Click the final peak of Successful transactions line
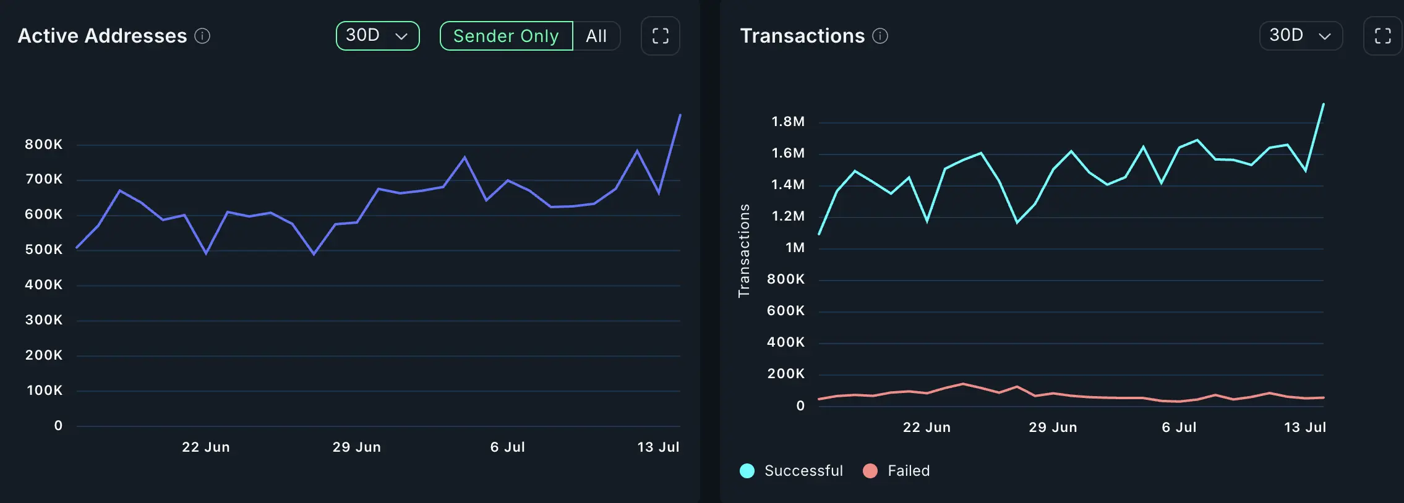This screenshot has height=503, width=1404. 1323,104
